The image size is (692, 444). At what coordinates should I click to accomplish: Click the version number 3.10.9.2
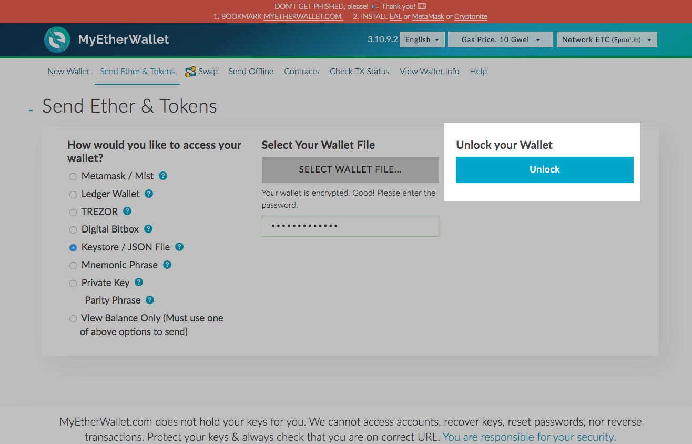382,39
